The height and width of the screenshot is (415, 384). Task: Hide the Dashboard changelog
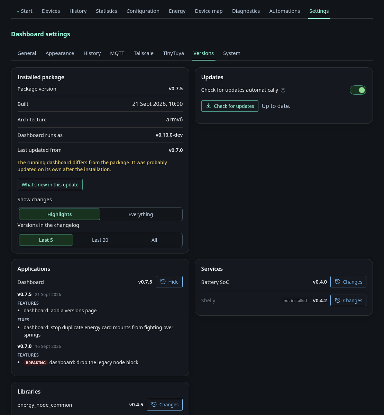(x=169, y=282)
